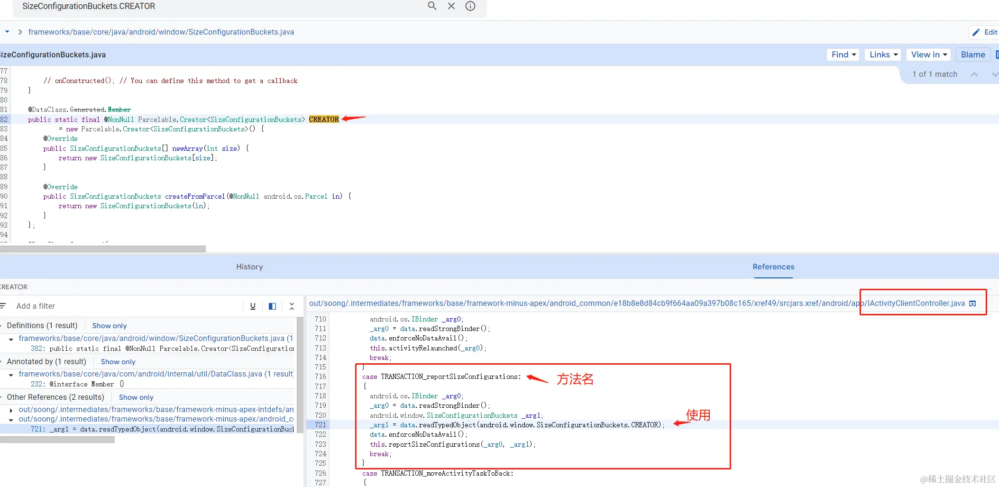Collapse the SizeConfigurationBuckets.java definition result
This screenshot has width=999, height=487.
click(11, 339)
